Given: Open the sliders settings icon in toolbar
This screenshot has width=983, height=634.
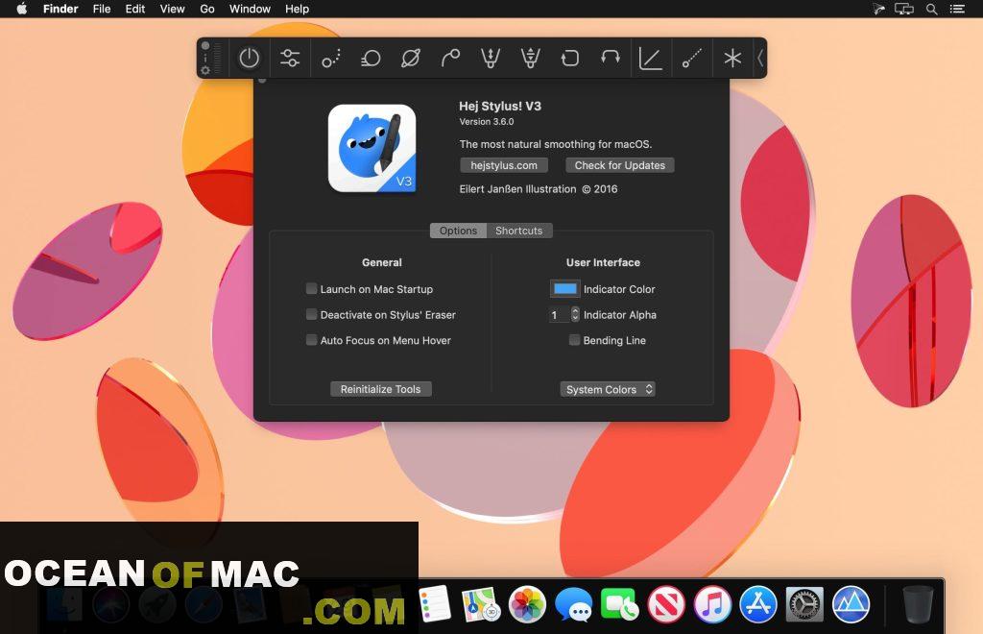Looking at the screenshot, I should [x=290, y=59].
